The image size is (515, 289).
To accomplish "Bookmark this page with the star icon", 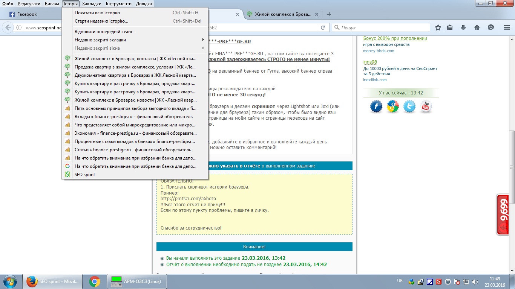I will point(438,27).
